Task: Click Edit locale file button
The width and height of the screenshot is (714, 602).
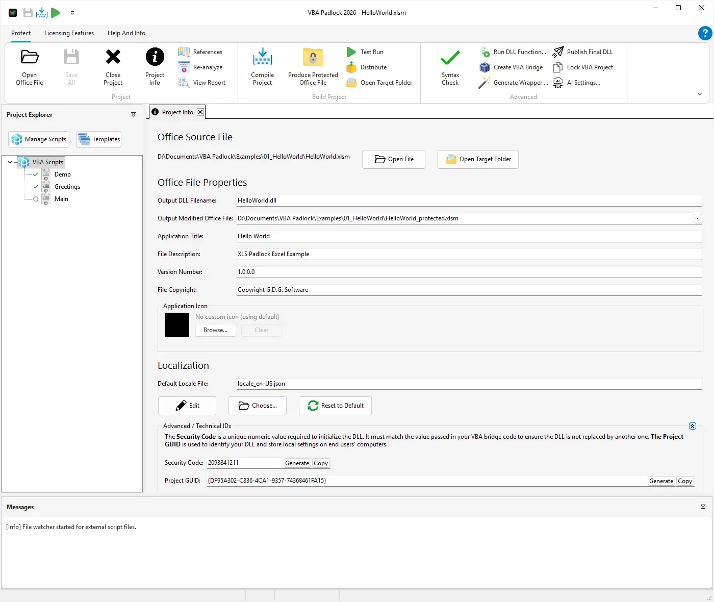Action: click(x=187, y=406)
